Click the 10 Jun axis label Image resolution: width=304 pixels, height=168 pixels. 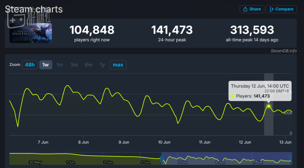coord(164,142)
